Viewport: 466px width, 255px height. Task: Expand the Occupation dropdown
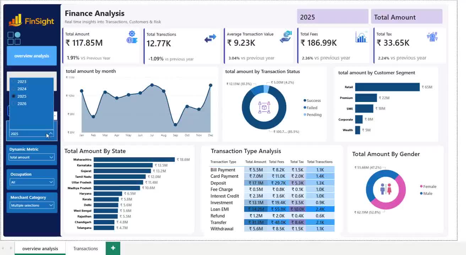click(32, 182)
